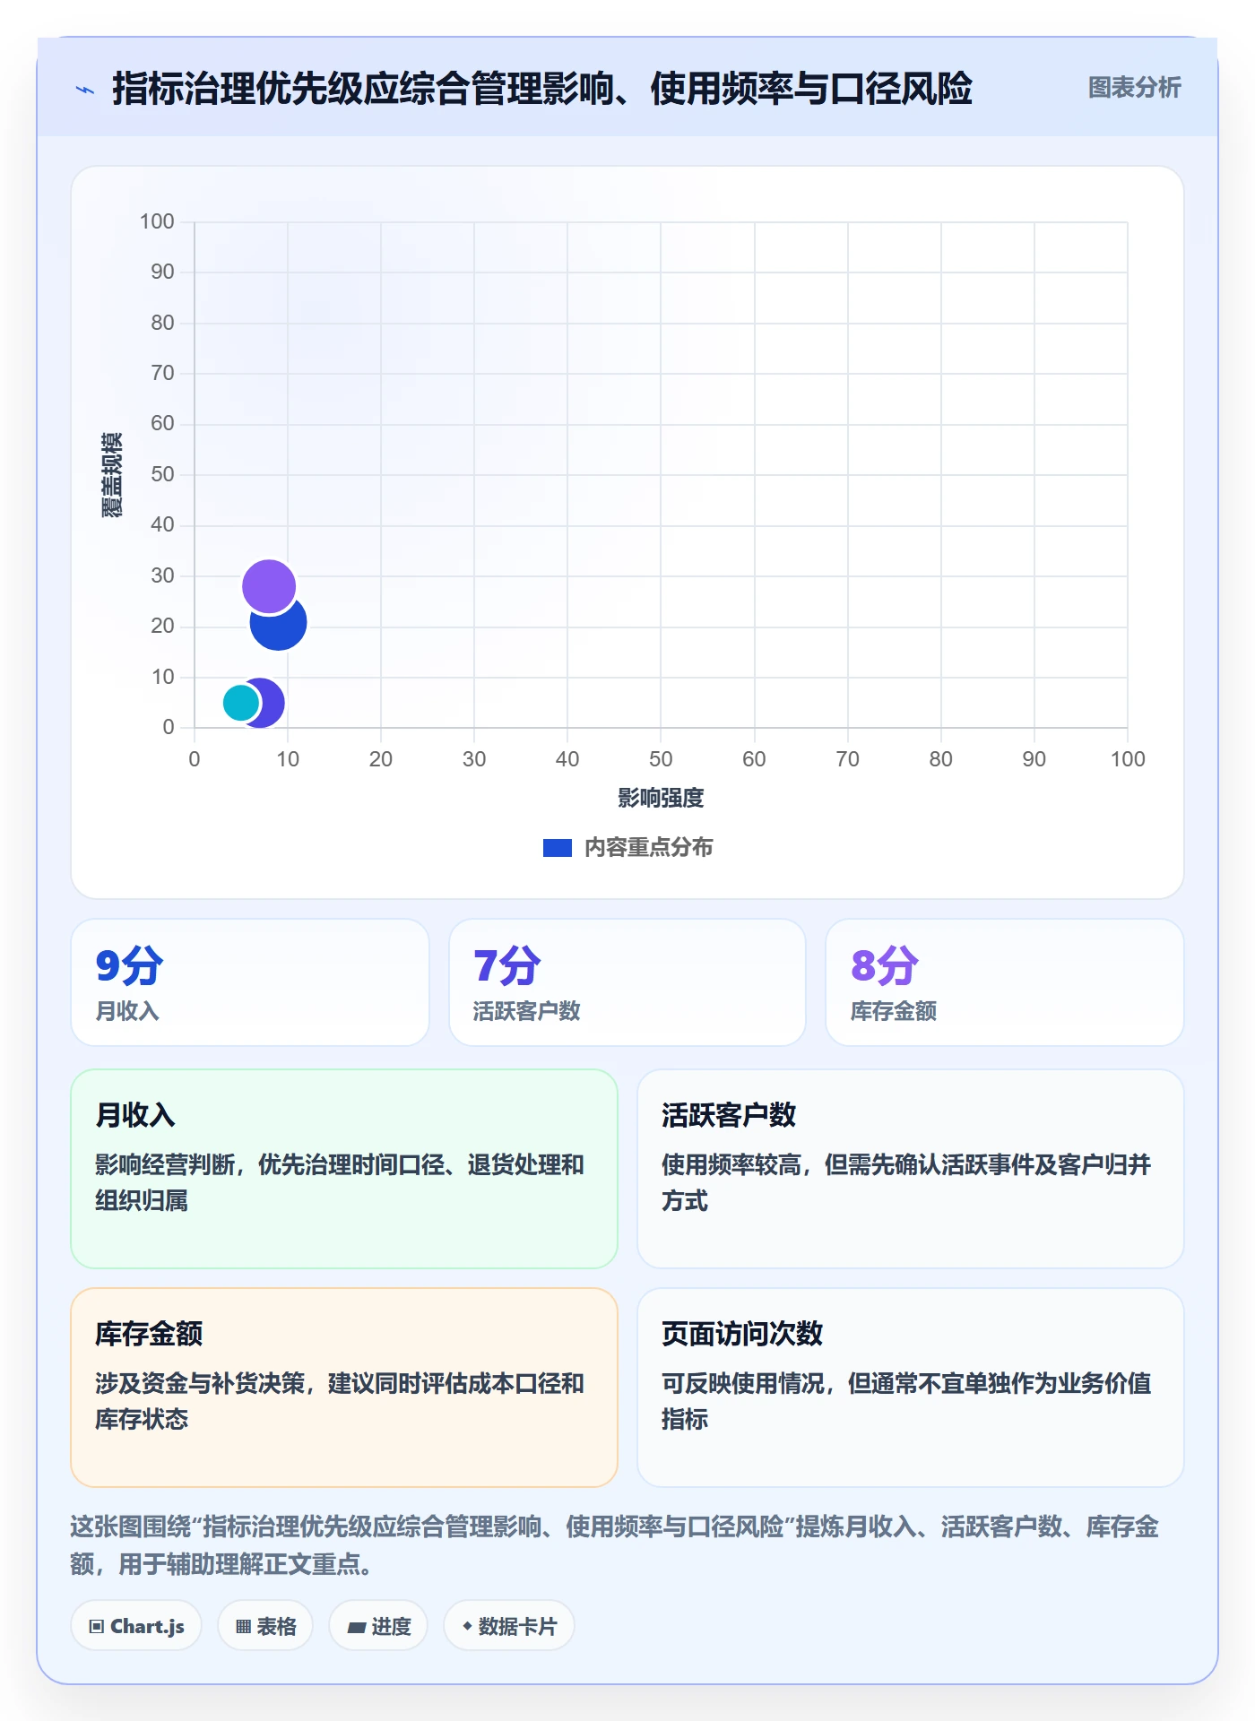Open the 8分 库存金额 score card
The width and height of the screenshot is (1255, 1721).
click(1004, 982)
